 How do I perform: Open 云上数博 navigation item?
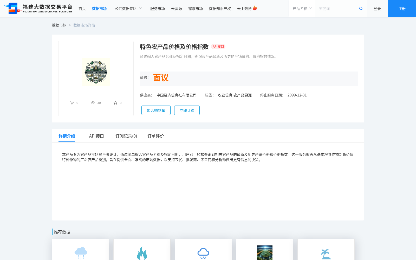pyautogui.click(x=244, y=9)
